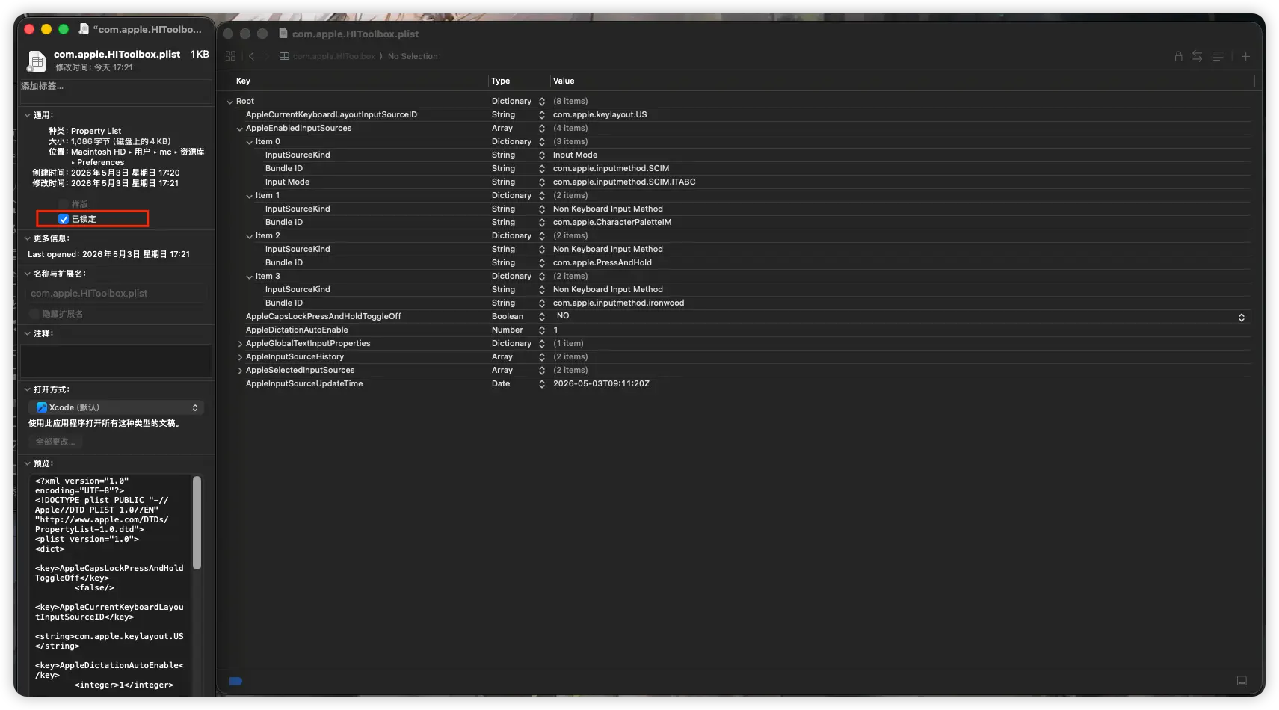Expand AppleGlobalTextInputProperties dictionary
1279x710 pixels.
pyautogui.click(x=240, y=344)
